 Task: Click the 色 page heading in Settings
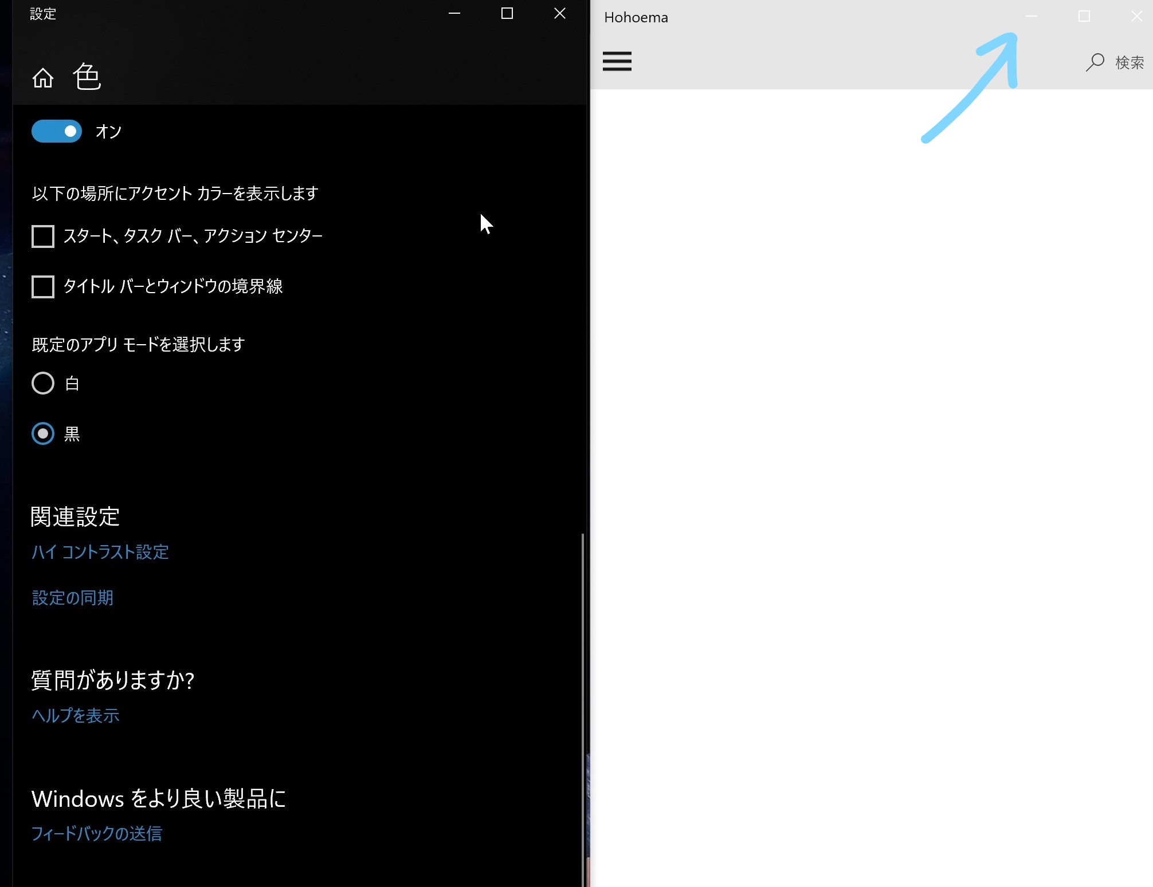point(87,76)
